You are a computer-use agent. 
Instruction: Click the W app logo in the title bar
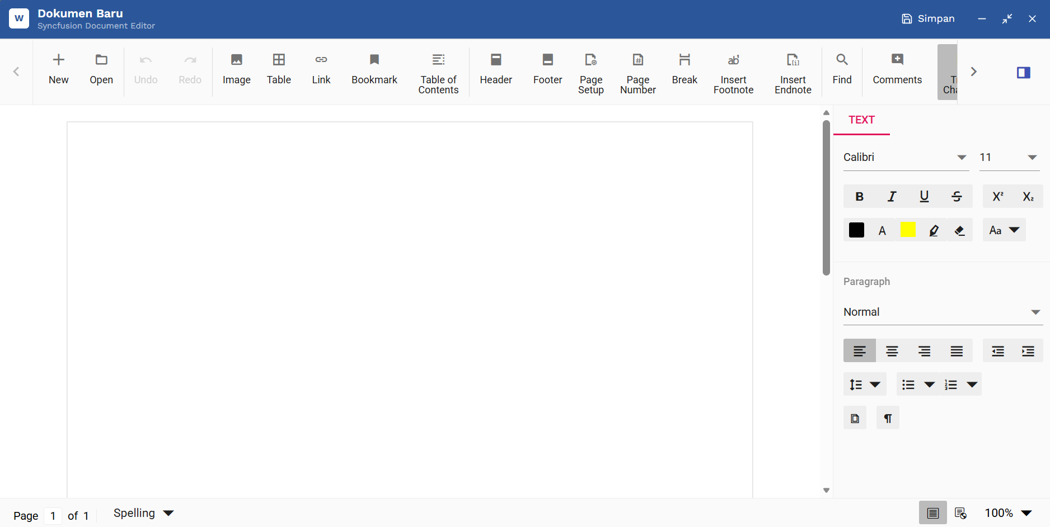19,18
